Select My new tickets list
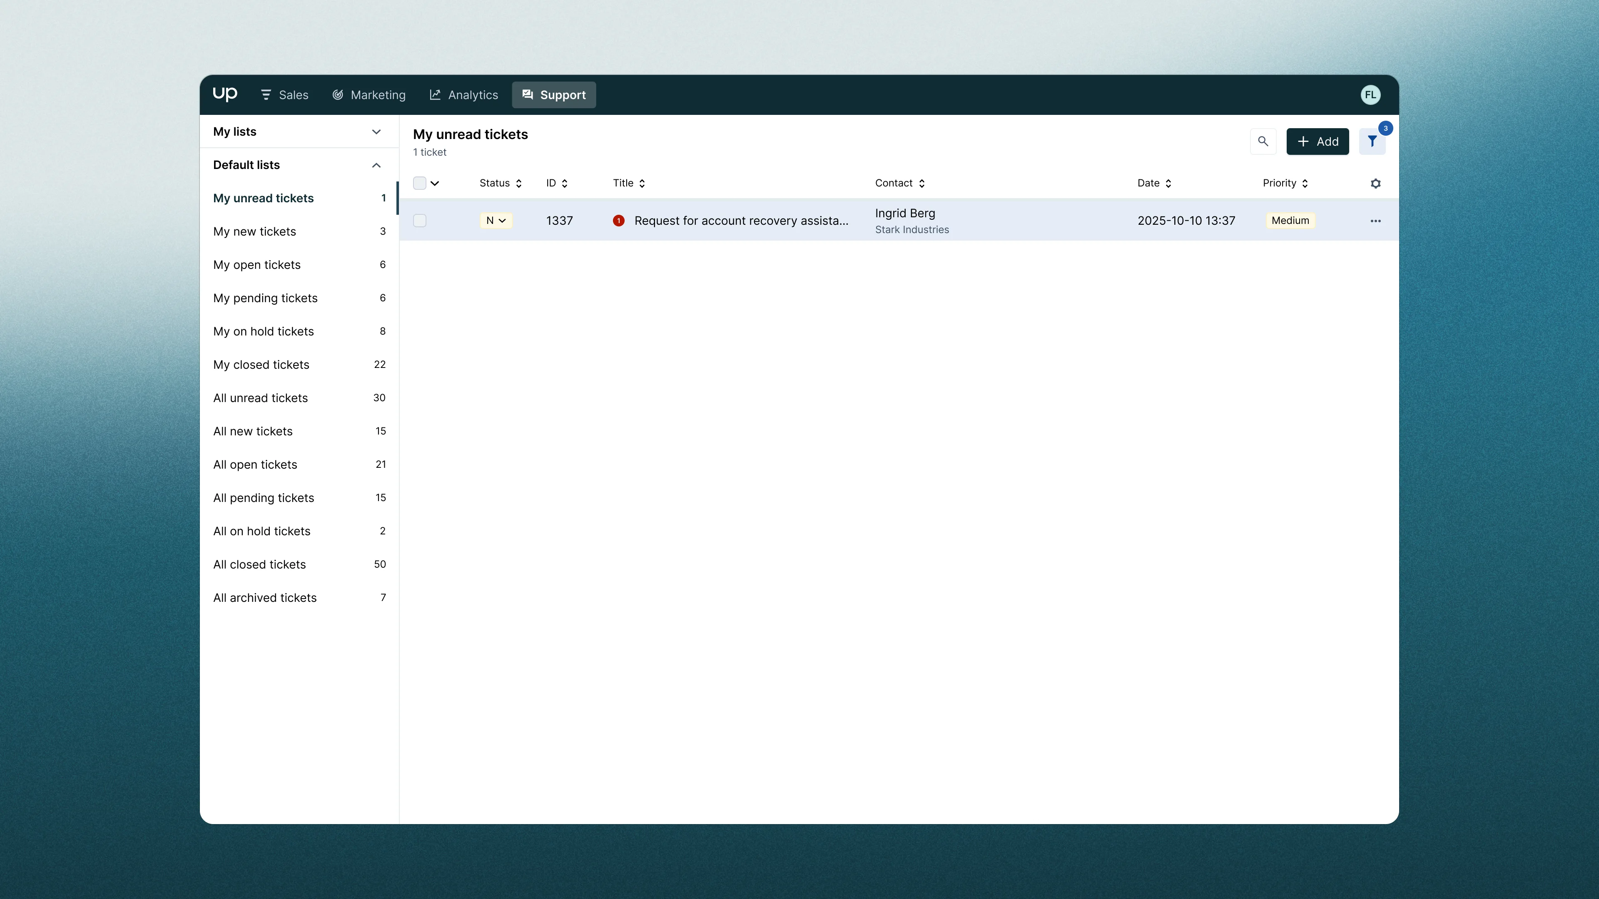This screenshot has width=1599, height=899. (299, 231)
